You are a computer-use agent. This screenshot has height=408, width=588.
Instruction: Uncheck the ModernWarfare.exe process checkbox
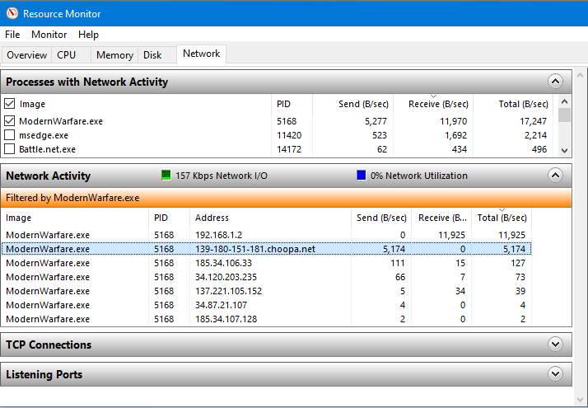(9, 121)
